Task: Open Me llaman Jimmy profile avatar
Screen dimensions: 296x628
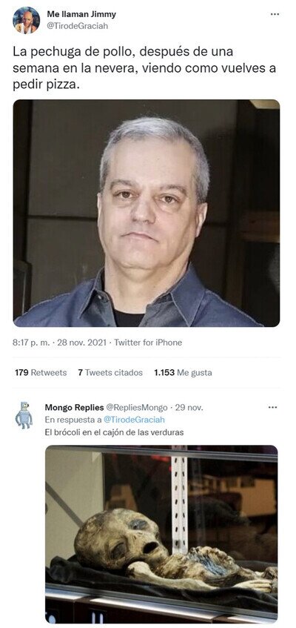Action: coord(26,20)
